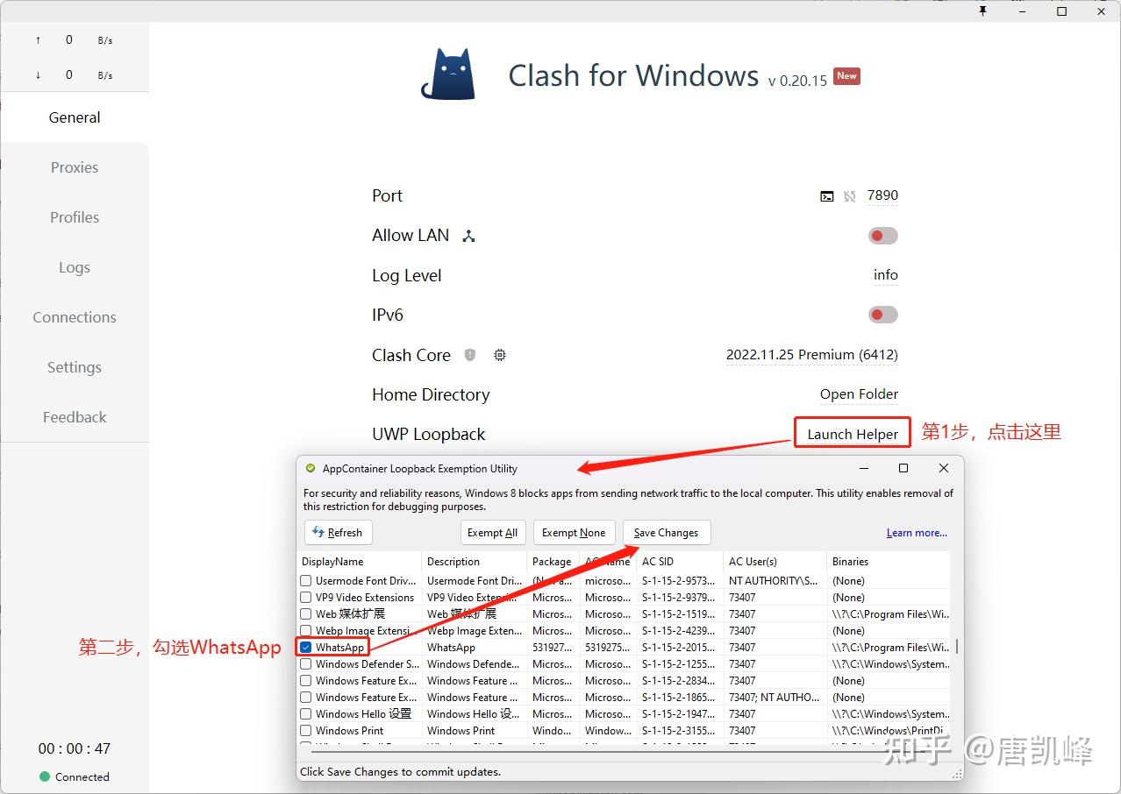Check the Webp Image Extension checkbox
The height and width of the screenshot is (794, 1121).
[306, 631]
